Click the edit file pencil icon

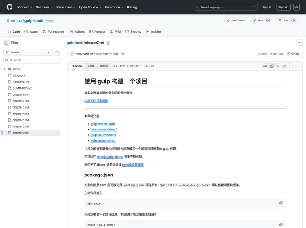point(284,66)
